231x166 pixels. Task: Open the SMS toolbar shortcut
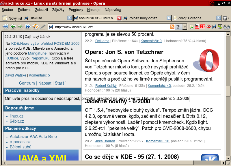[x=203, y=27]
